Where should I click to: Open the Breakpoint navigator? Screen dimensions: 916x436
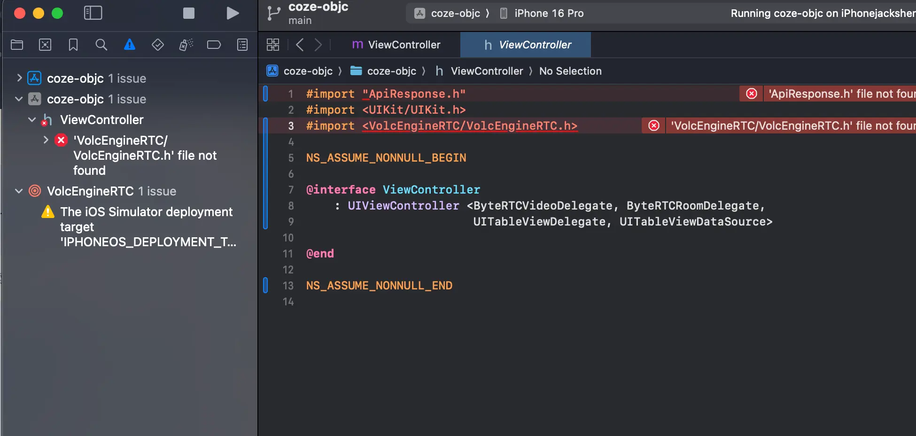(x=214, y=45)
